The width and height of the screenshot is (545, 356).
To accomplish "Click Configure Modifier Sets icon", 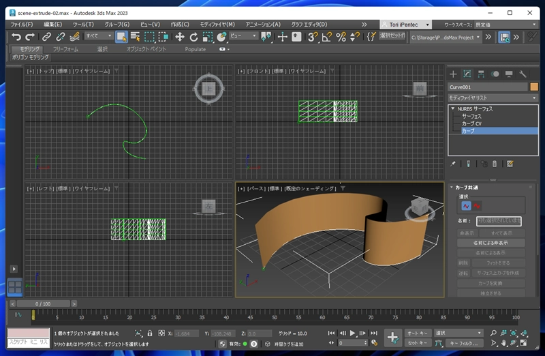I will [510, 164].
